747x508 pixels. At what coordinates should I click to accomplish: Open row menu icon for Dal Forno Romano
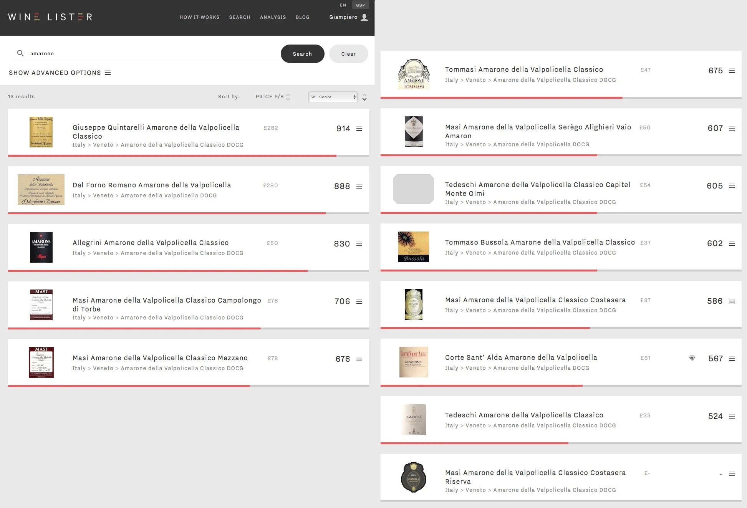(359, 187)
